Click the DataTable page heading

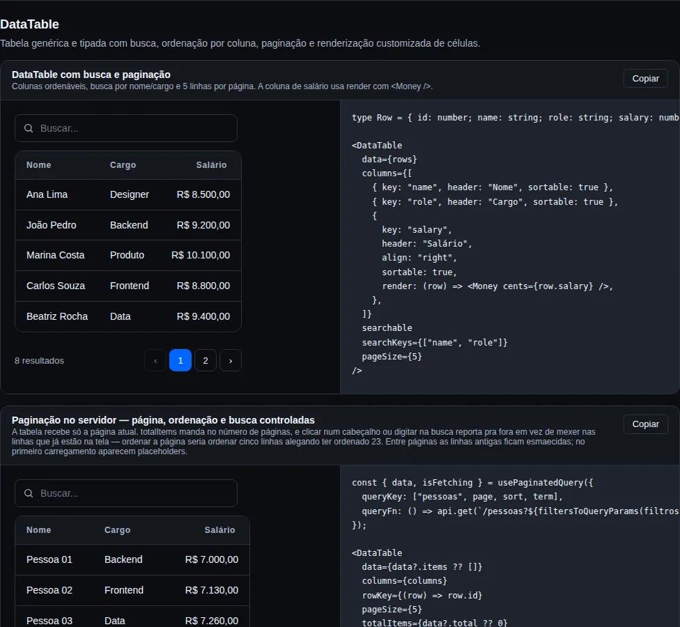[x=29, y=24]
